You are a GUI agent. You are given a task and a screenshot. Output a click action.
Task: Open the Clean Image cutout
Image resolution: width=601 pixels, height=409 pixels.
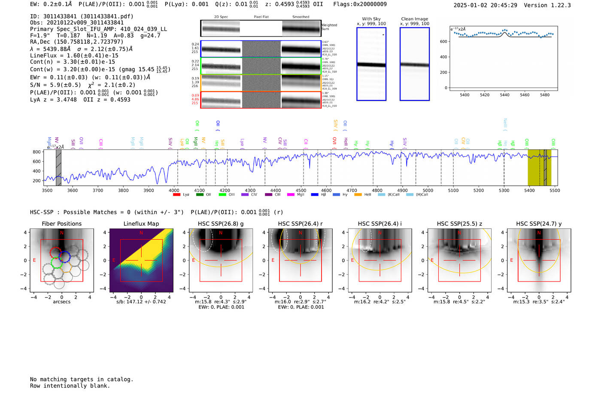coord(415,64)
